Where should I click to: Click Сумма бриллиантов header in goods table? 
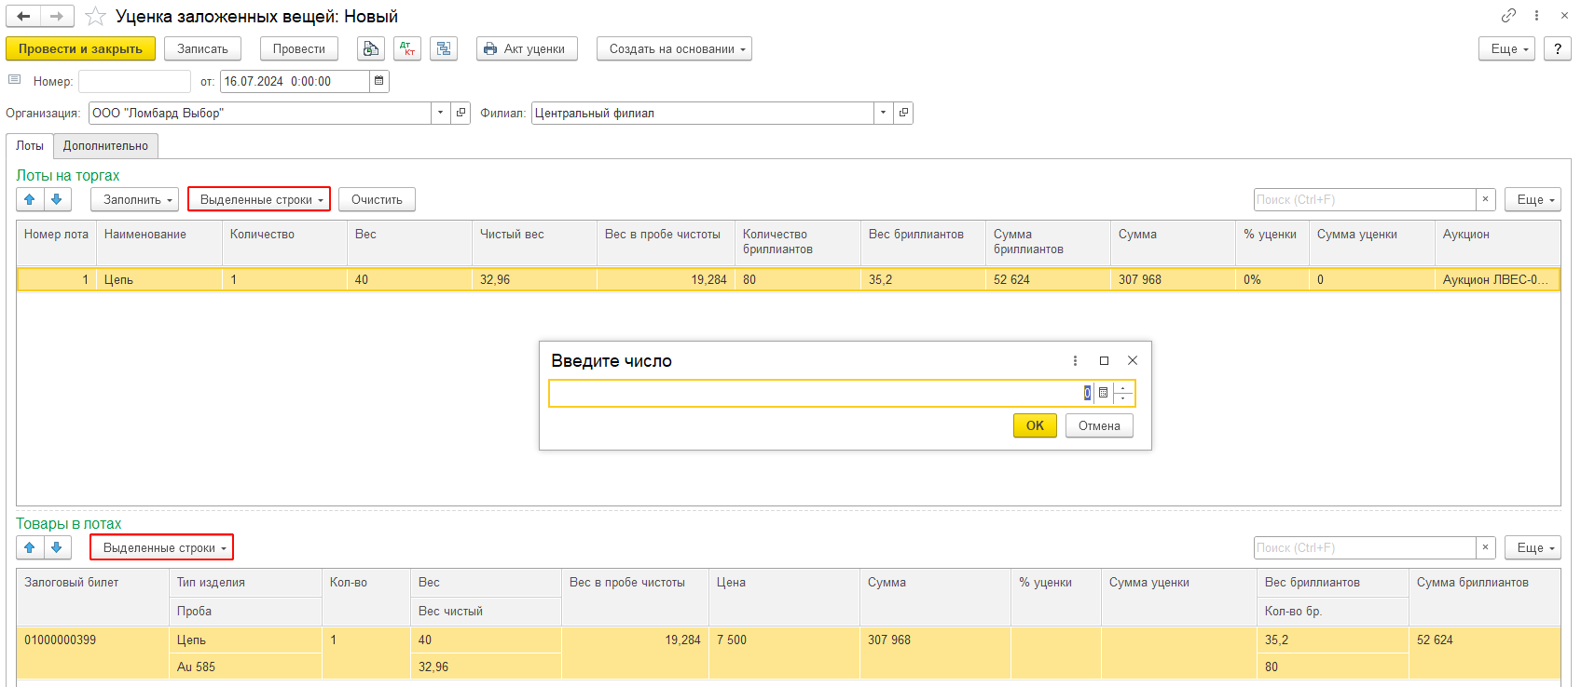coord(1484,596)
